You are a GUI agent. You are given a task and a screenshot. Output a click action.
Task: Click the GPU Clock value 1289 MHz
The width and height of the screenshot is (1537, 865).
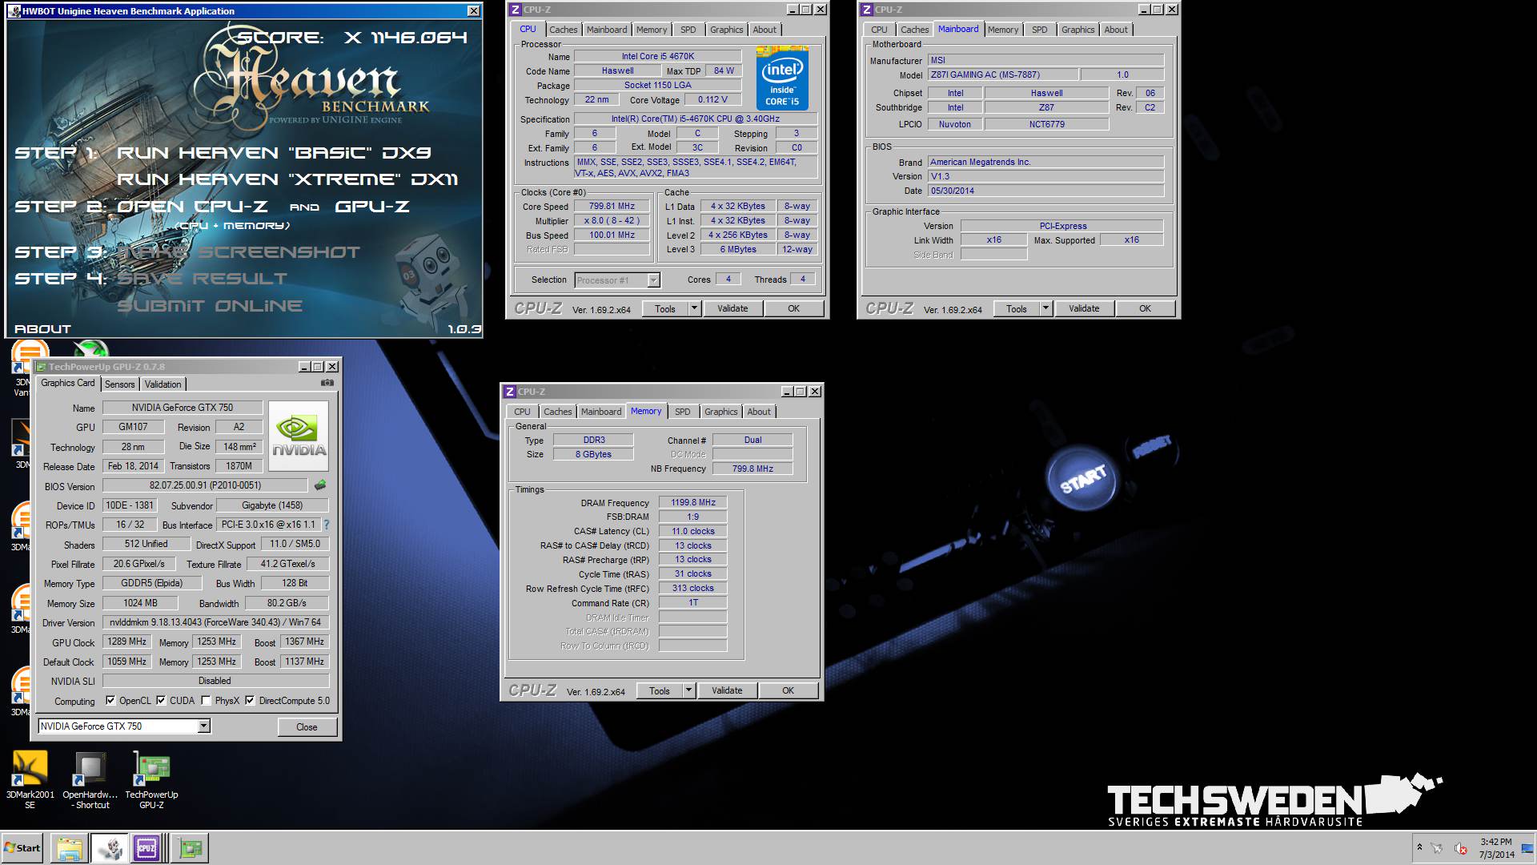126,642
